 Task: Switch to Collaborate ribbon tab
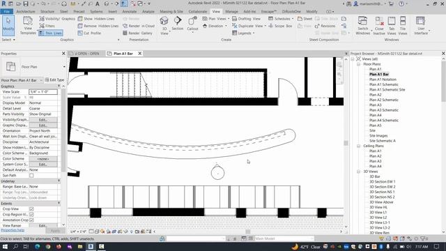tap(198, 11)
